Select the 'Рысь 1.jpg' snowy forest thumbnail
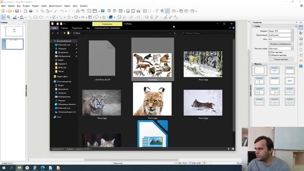This screenshot has width=304, height=171. [x=203, y=64]
